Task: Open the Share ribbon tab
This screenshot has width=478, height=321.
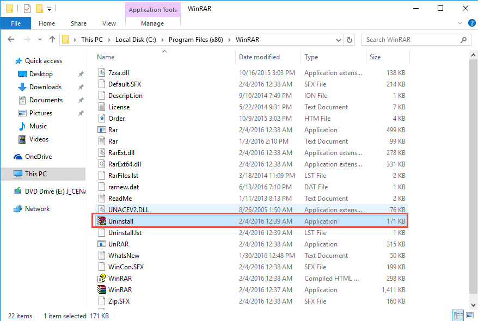Action: click(78, 23)
